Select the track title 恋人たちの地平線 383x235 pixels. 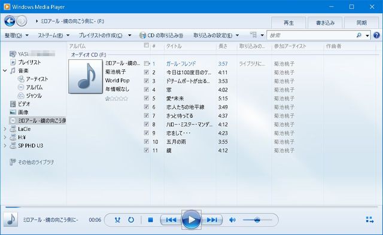(185, 107)
